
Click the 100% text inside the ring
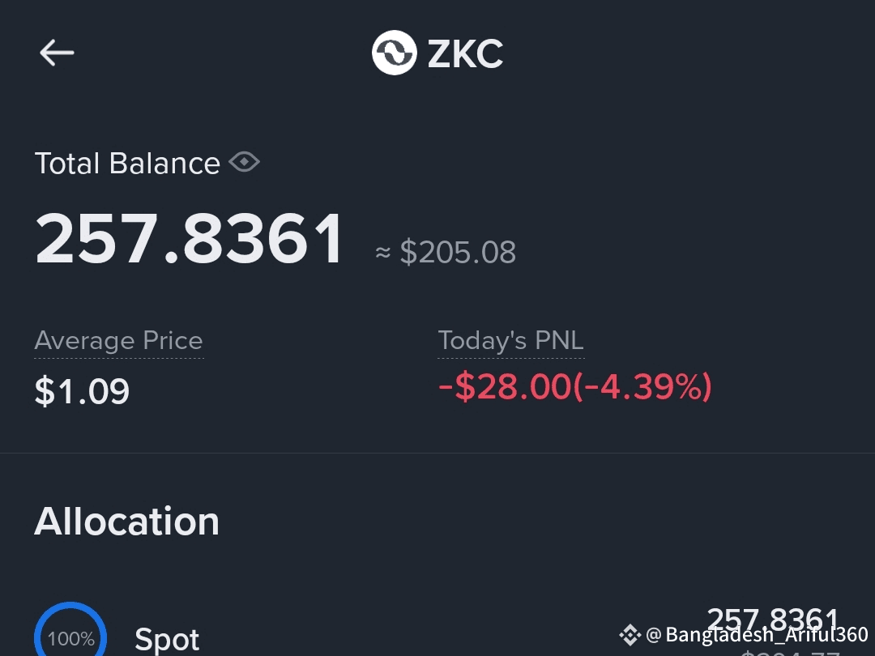(70, 639)
